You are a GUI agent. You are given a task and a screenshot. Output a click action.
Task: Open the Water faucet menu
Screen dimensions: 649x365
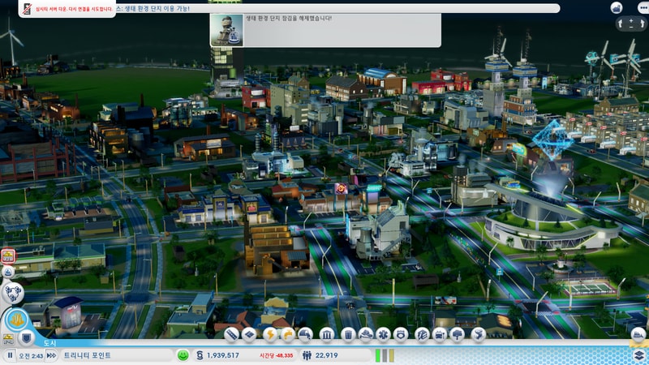(288, 334)
